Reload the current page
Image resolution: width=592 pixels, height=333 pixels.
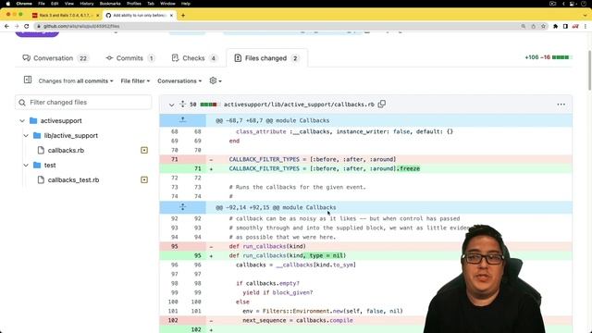click(27, 26)
